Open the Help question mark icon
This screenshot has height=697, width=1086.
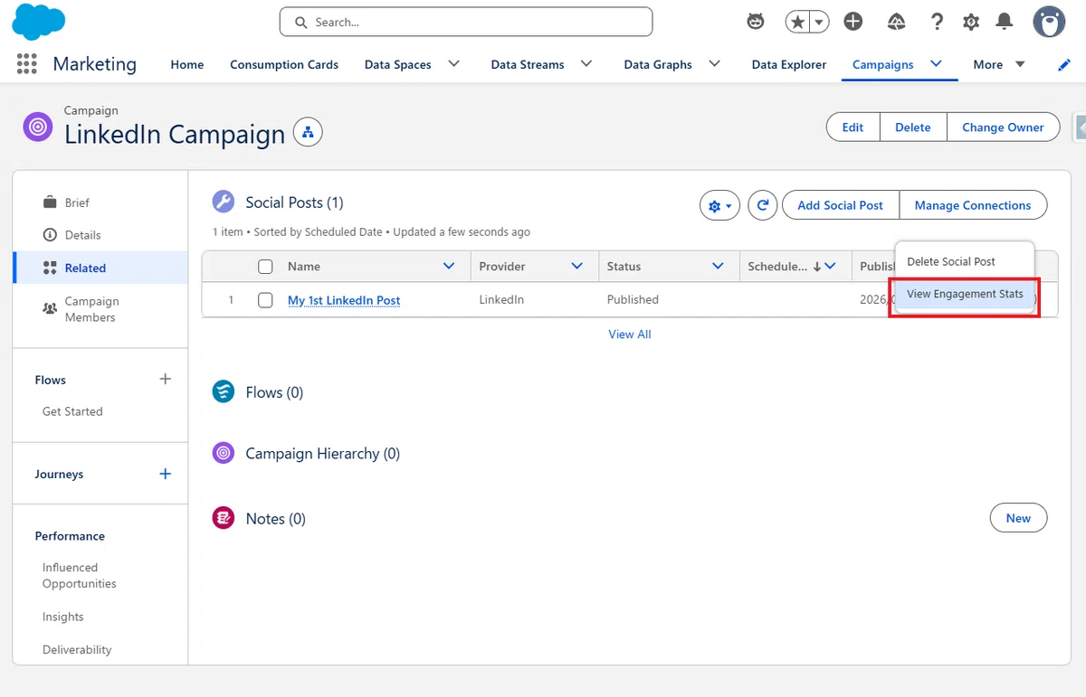938,22
